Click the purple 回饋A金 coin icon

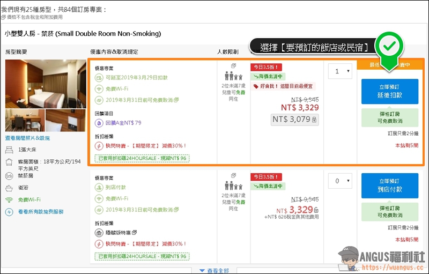click(99, 123)
